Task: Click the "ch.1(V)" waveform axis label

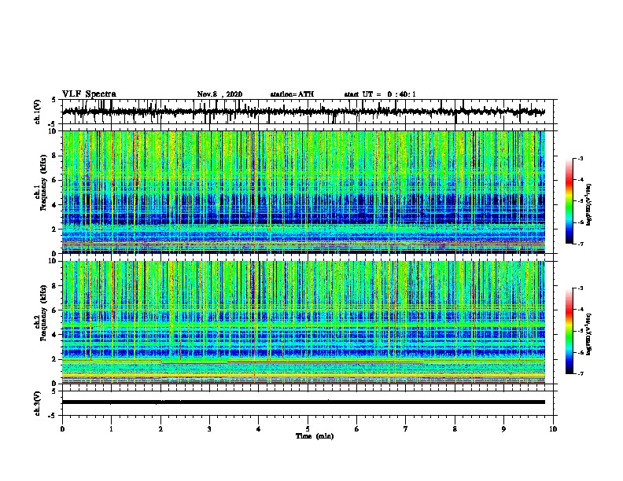Action: 38,112
